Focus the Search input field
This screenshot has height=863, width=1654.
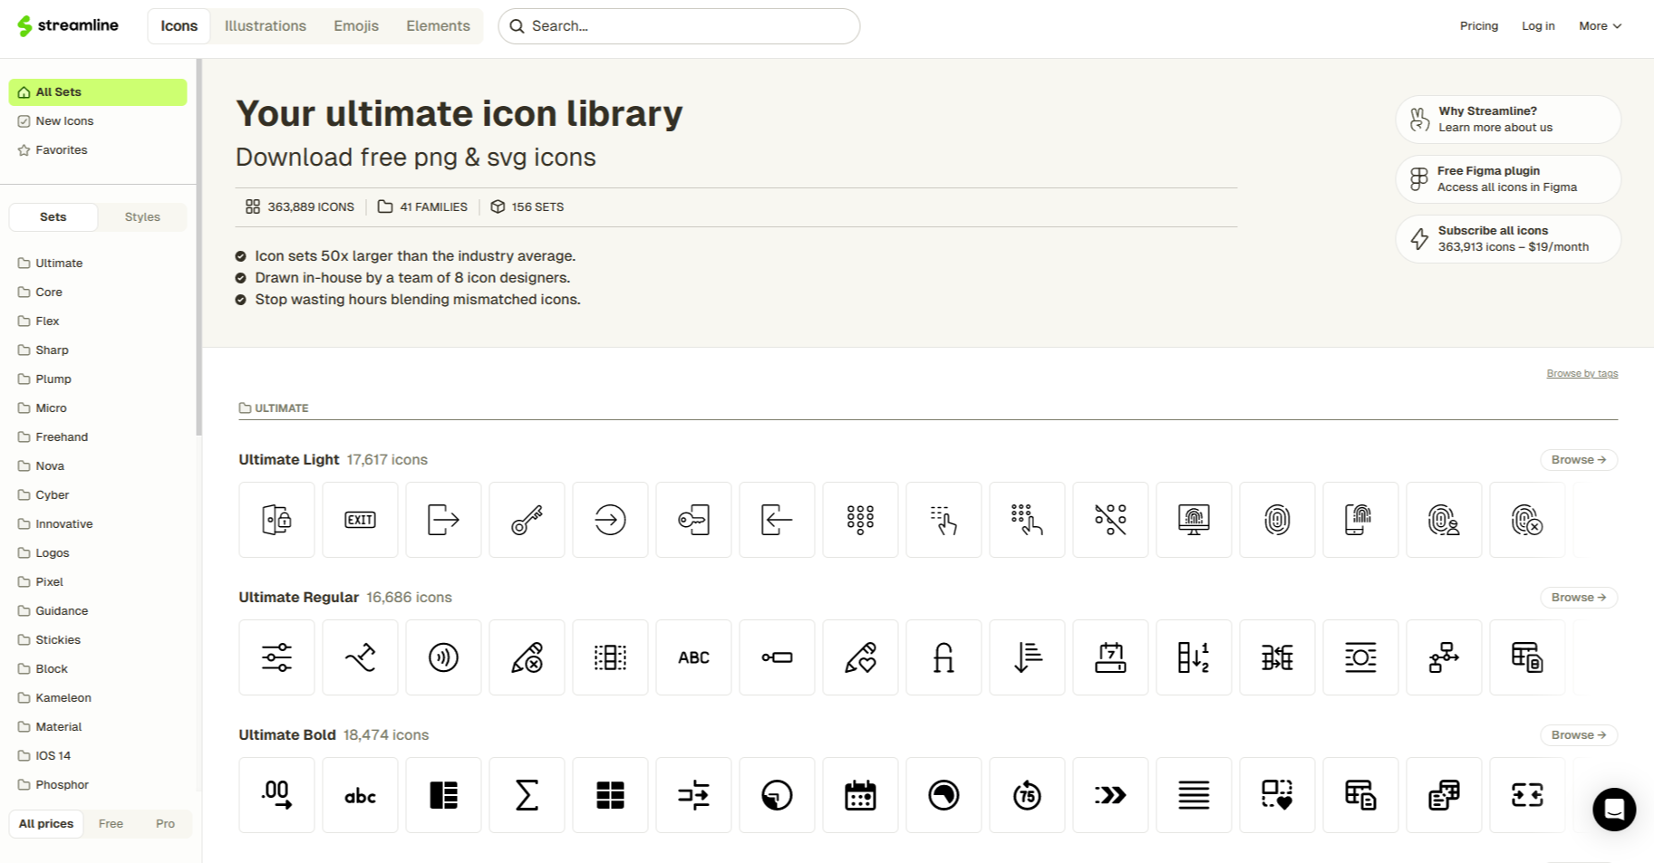679,26
